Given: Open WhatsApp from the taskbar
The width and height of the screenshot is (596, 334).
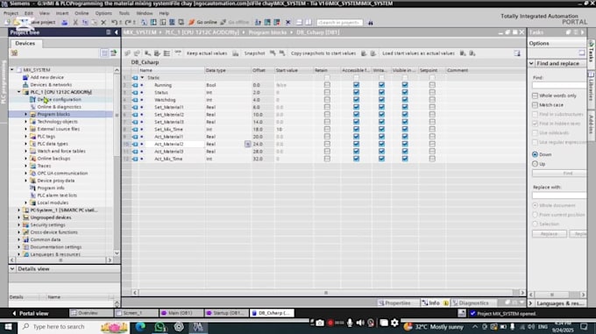Looking at the screenshot, I should pos(160,327).
